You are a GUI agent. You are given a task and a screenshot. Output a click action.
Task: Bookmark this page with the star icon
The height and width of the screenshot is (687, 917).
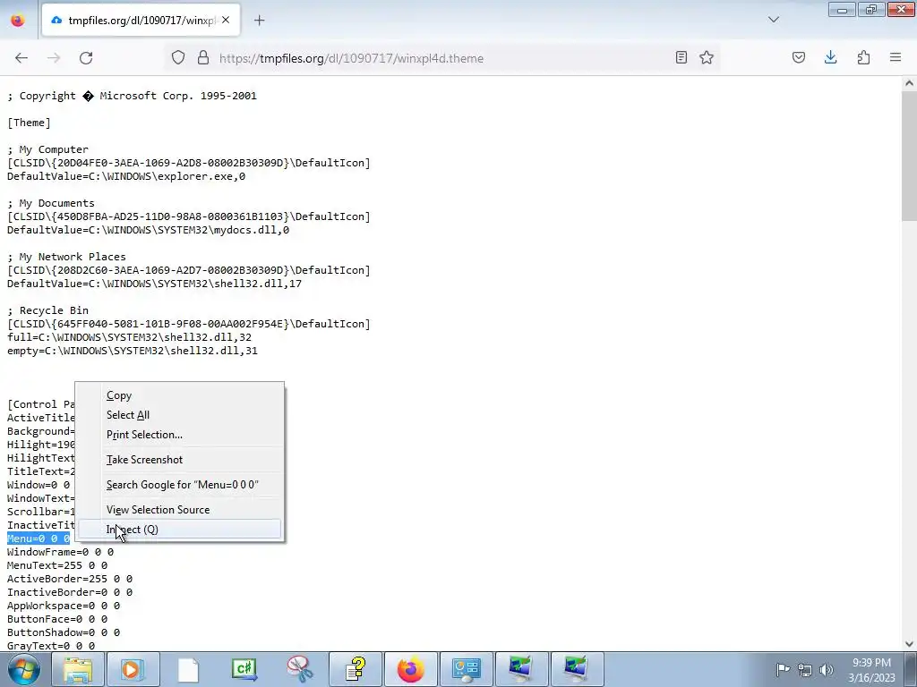[707, 57]
